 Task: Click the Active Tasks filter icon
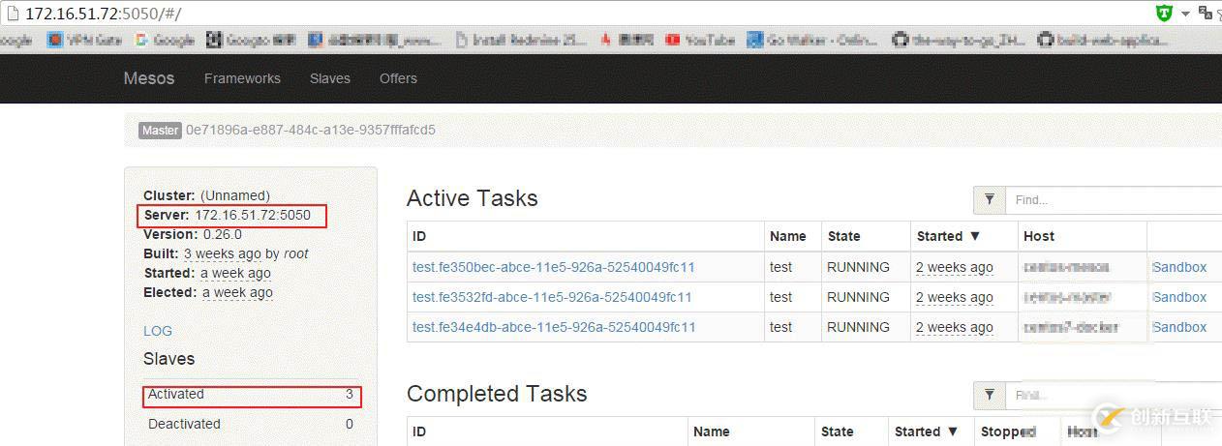point(990,199)
